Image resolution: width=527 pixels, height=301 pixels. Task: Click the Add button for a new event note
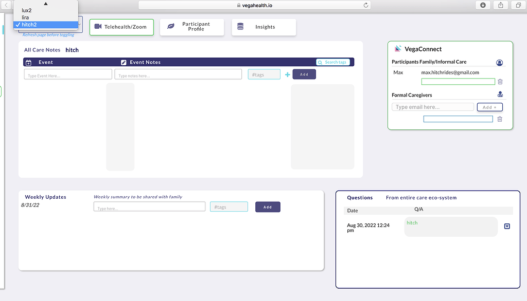click(304, 74)
